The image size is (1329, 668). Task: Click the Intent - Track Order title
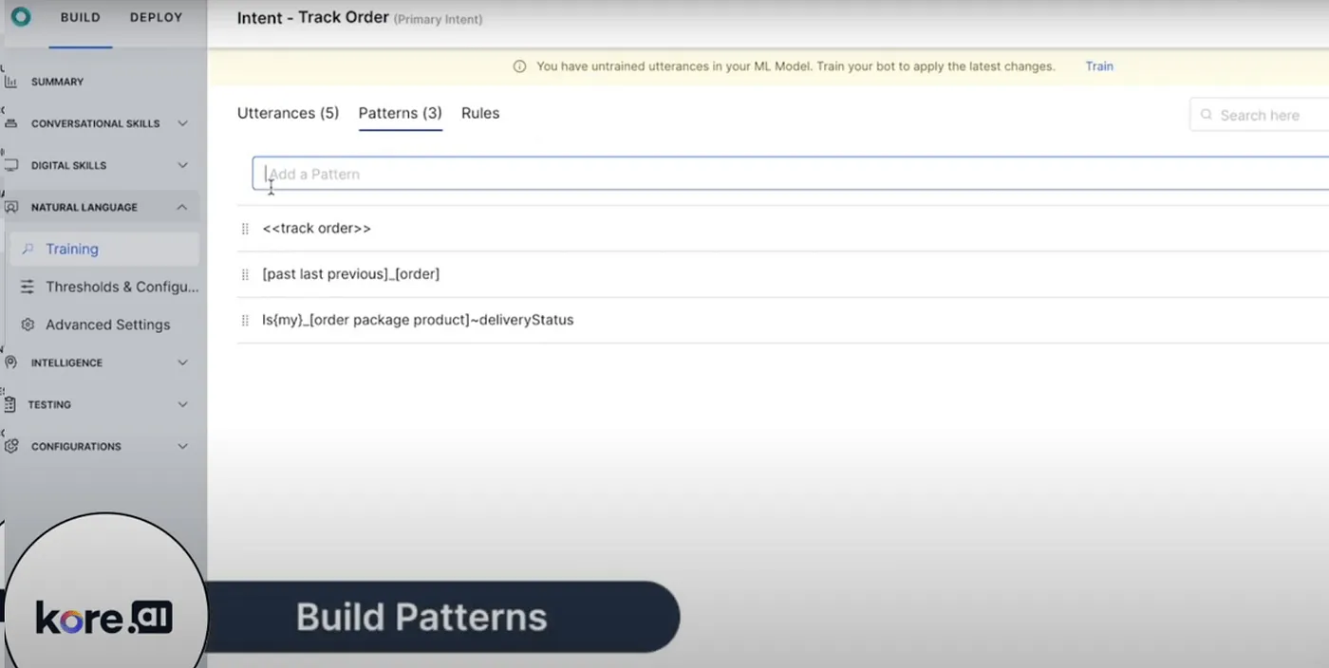tap(312, 17)
